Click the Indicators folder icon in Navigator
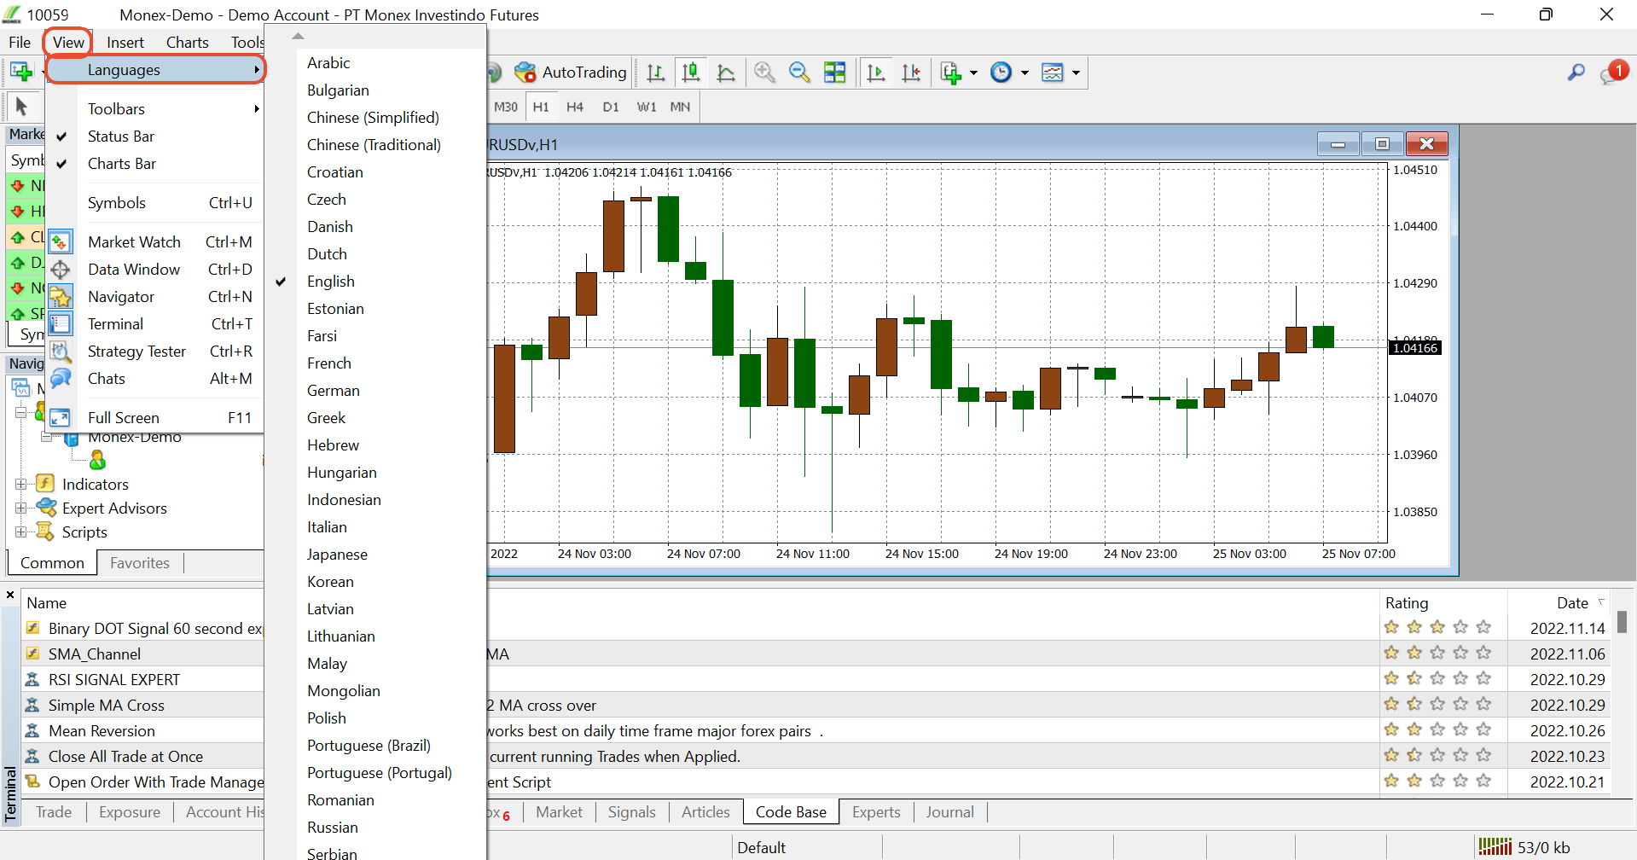The height and width of the screenshot is (860, 1637). coord(45,484)
